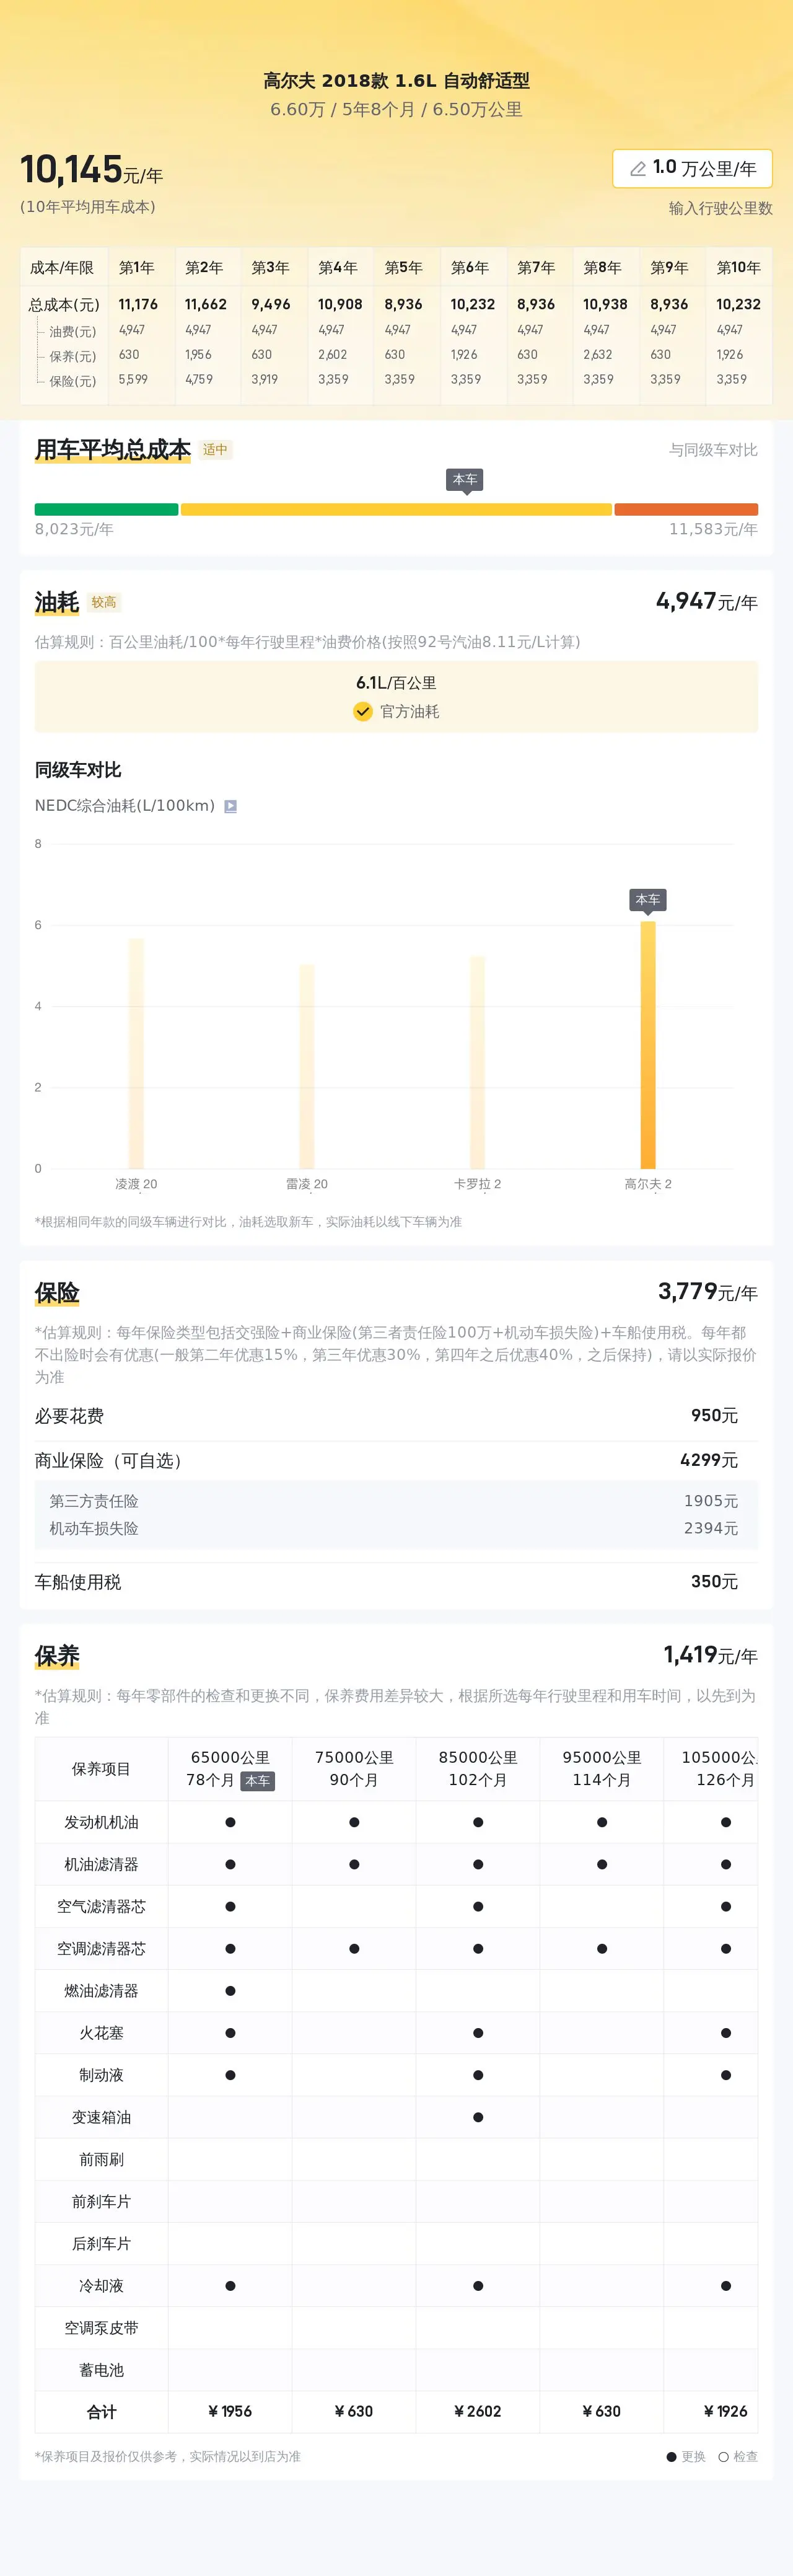Tap the 空调滤清器芯 dot under 75000公里
Screen dimensions: 793x2576
[x=354, y=1948]
